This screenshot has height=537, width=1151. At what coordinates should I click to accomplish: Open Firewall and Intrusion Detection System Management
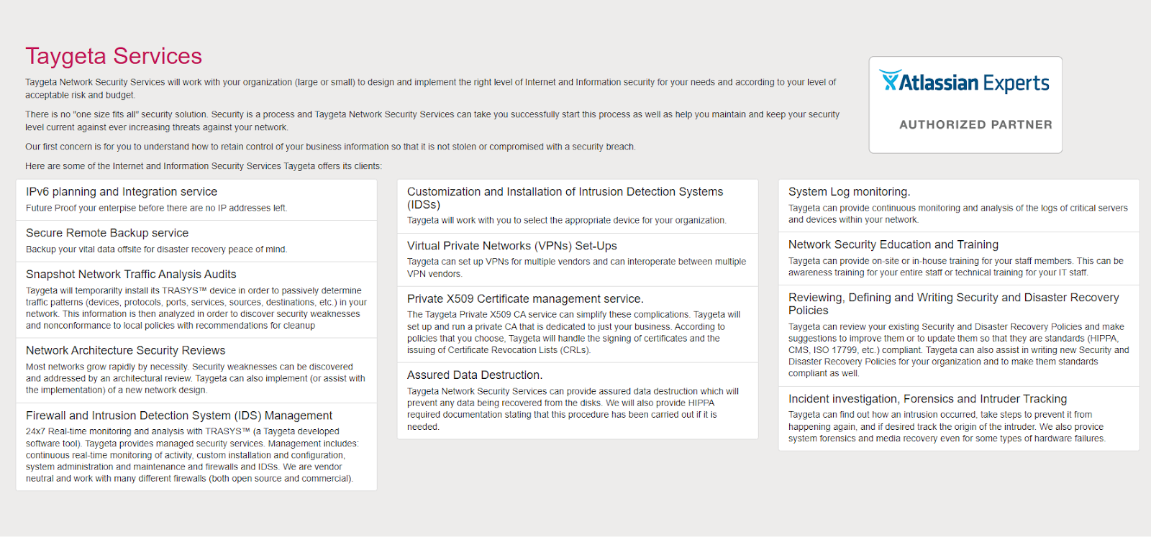(x=179, y=416)
